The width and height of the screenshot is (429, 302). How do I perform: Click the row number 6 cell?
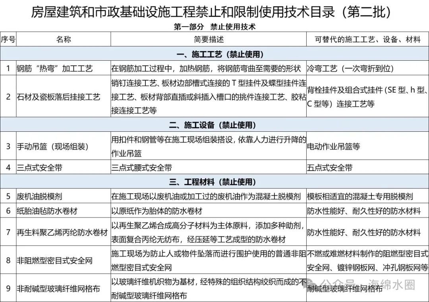coord(8,211)
